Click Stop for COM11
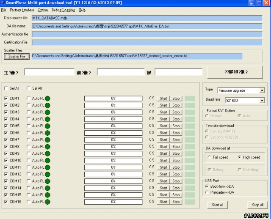Screen dimensions: 271x219 pos(176,167)
